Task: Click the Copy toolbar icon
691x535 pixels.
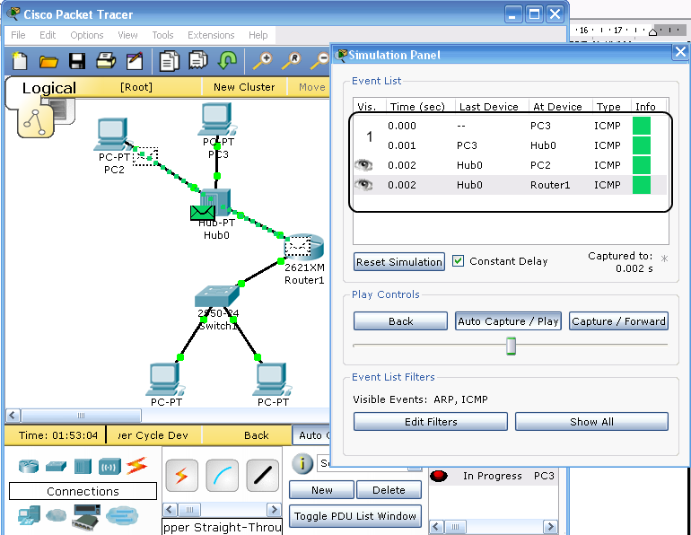Action: [x=170, y=61]
